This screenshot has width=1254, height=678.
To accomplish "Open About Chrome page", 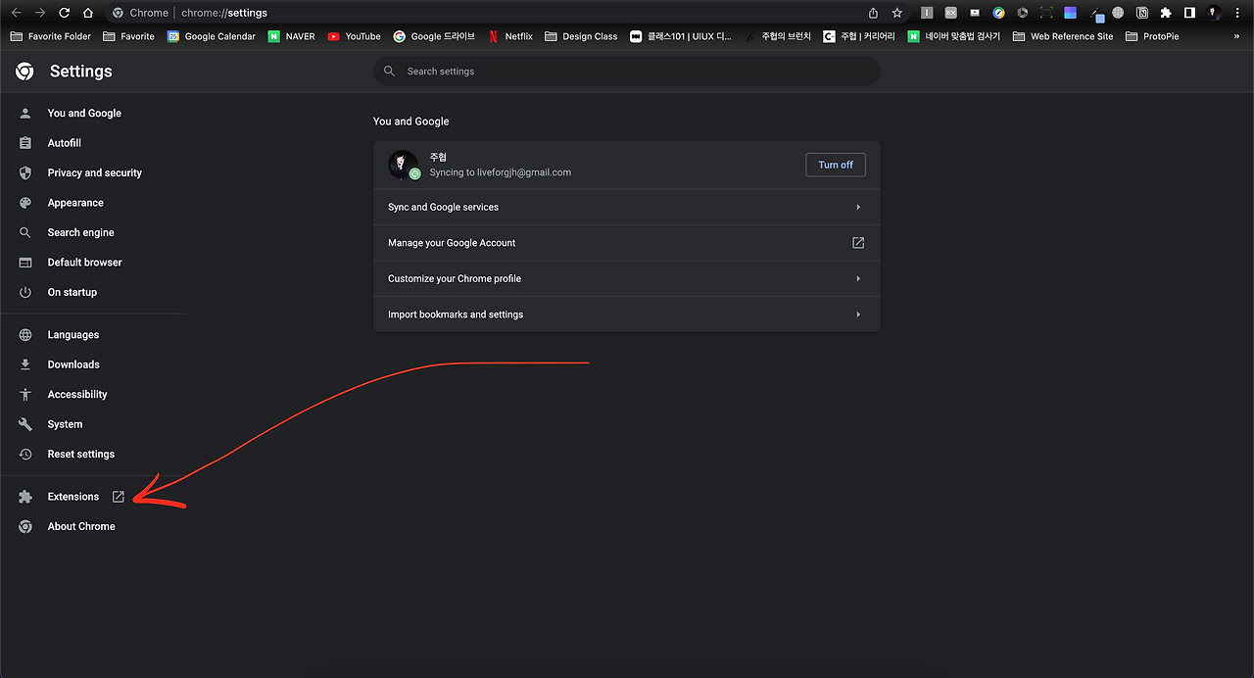I will point(81,526).
